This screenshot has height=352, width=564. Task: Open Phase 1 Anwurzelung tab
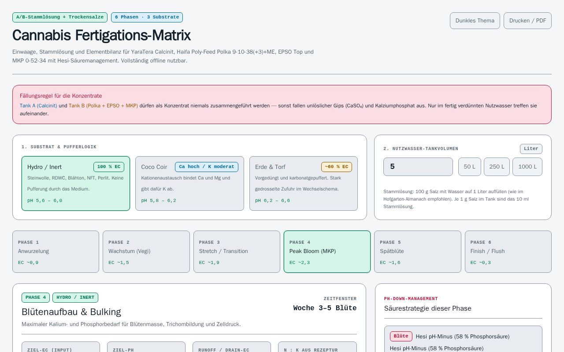56,252
